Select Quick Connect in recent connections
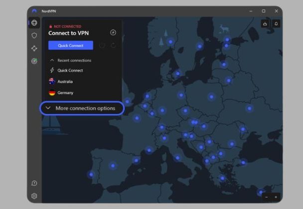The image size is (303, 209). click(x=70, y=71)
